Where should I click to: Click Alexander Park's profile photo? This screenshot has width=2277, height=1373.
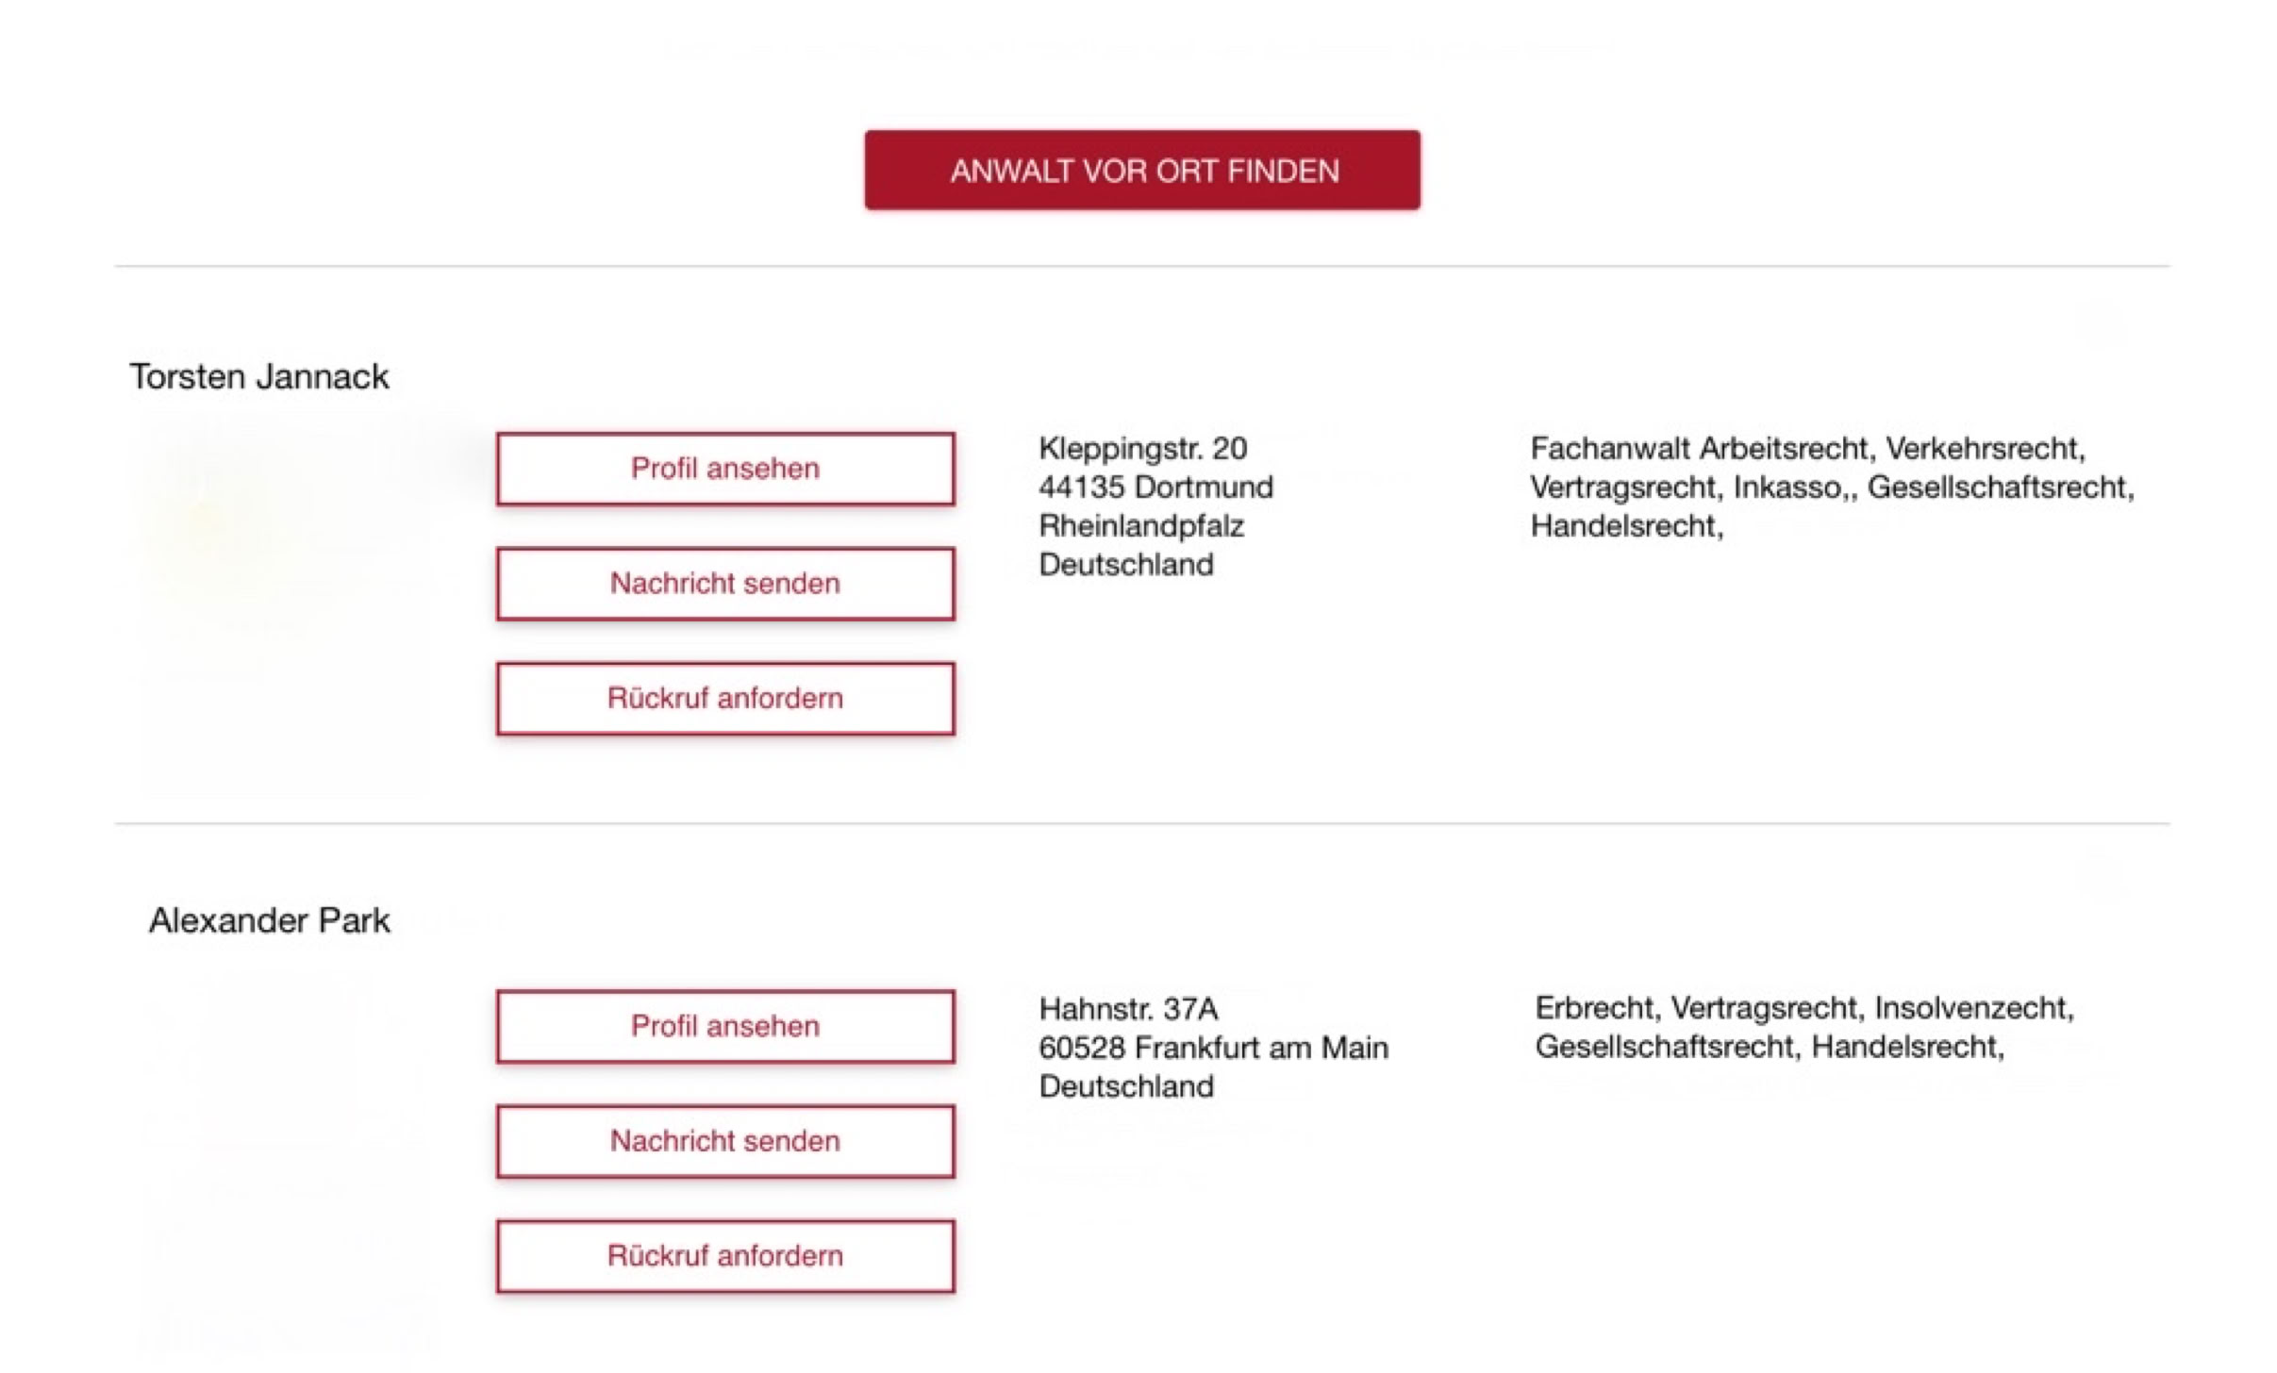[283, 1160]
